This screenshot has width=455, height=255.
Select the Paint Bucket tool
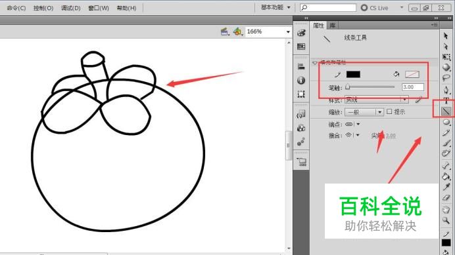(x=446, y=176)
